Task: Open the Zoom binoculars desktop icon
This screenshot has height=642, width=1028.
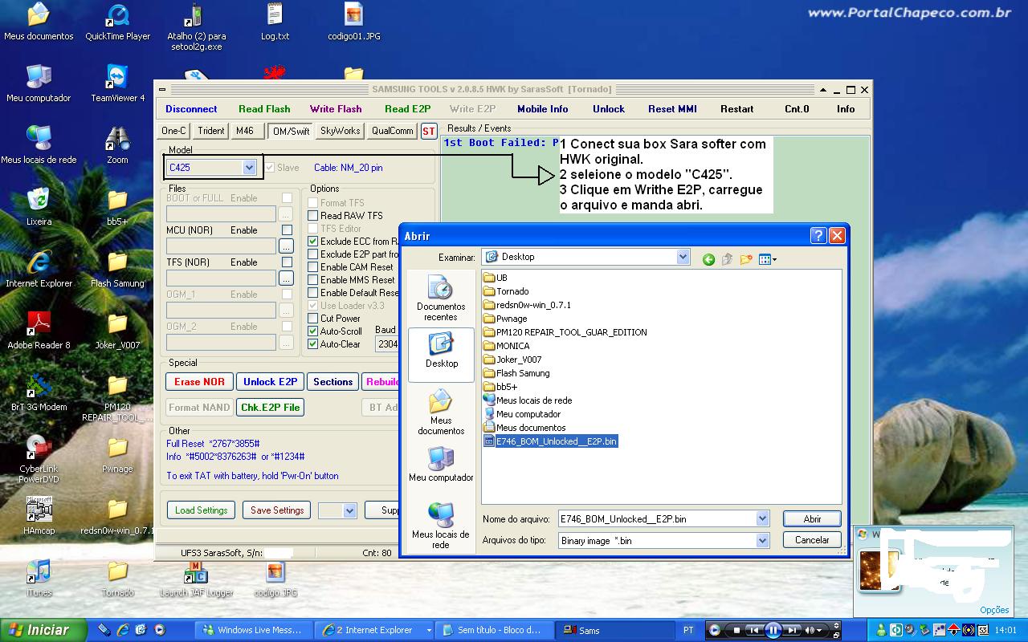Action: tap(118, 144)
